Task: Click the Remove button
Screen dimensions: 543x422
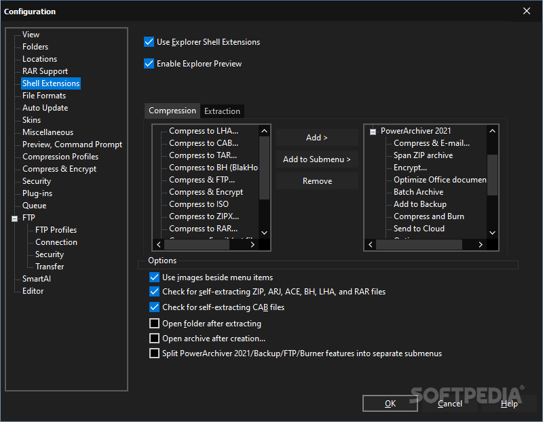Action: pyautogui.click(x=317, y=181)
